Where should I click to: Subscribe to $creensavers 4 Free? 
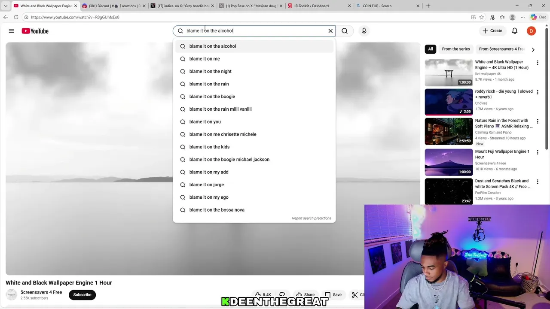click(82, 295)
